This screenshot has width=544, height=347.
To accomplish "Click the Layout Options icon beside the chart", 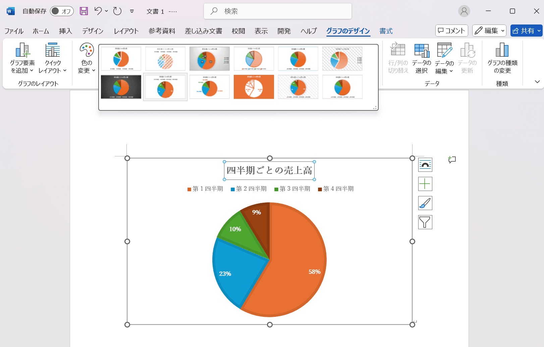I will click(425, 165).
